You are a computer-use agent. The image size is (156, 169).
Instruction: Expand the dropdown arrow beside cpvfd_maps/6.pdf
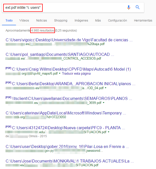tap(60, 74)
